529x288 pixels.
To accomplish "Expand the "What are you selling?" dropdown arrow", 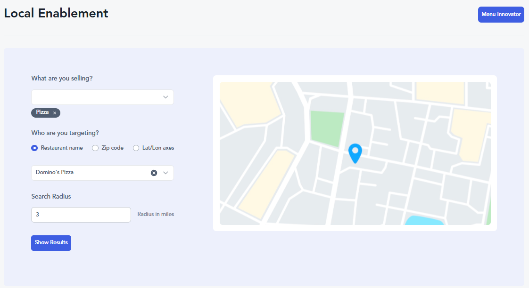I will (165, 97).
